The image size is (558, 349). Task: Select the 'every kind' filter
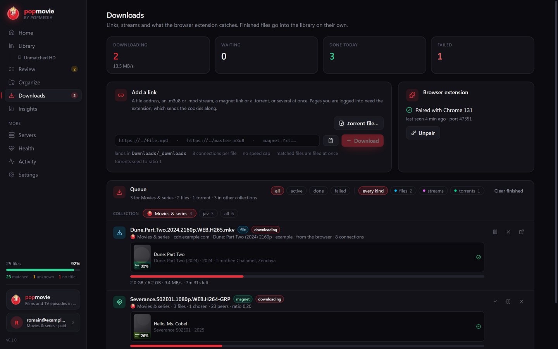pos(373,191)
